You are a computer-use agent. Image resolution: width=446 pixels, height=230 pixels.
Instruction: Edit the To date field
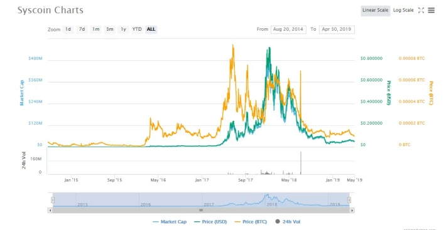click(x=337, y=29)
